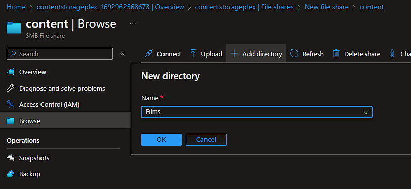Image resolution: width=411 pixels, height=189 pixels.
Task: Click the magnifier icon in Search
Action: click(13, 54)
